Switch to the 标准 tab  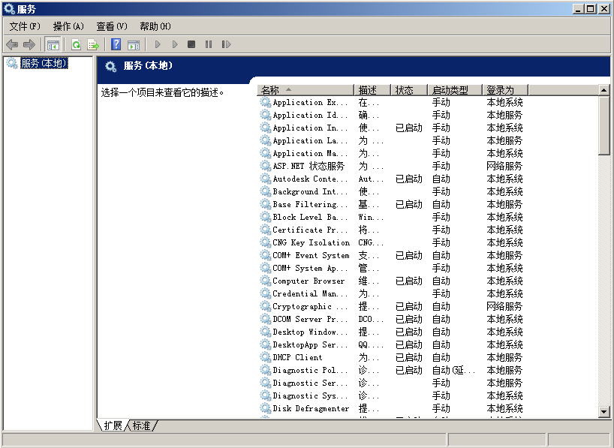[x=141, y=425]
